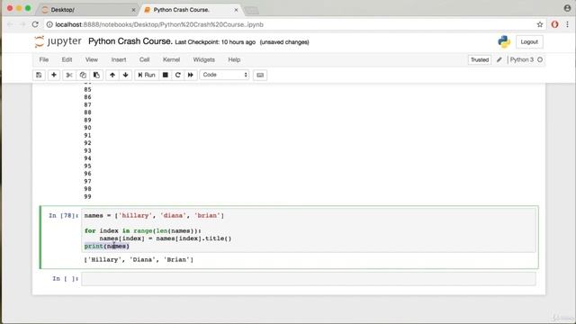The width and height of the screenshot is (576, 324).
Task: Open the File menu
Action: point(44,59)
